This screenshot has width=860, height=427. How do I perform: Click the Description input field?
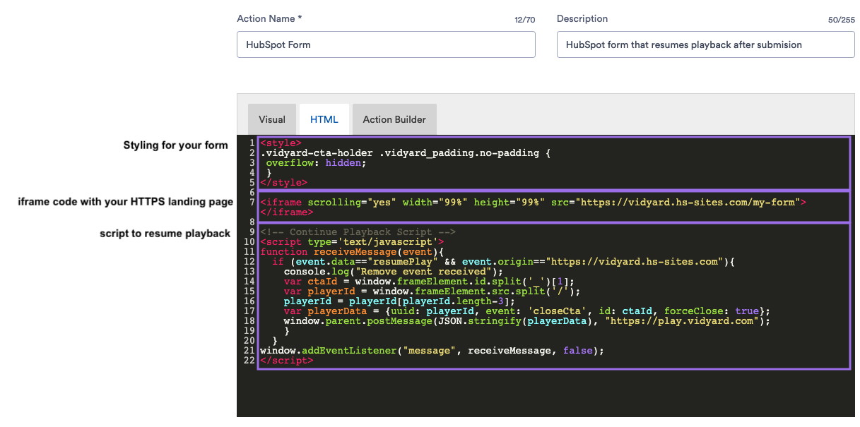coord(706,44)
